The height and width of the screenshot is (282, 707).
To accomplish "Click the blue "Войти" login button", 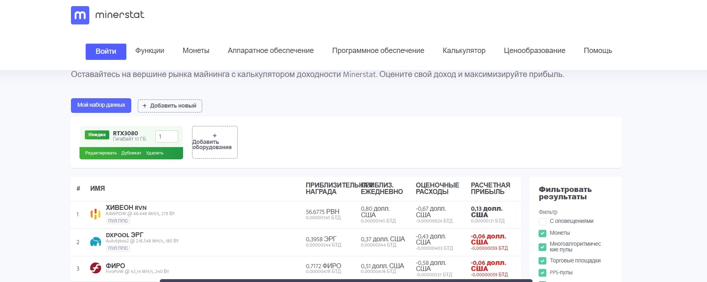I will (x=106, y=52).
